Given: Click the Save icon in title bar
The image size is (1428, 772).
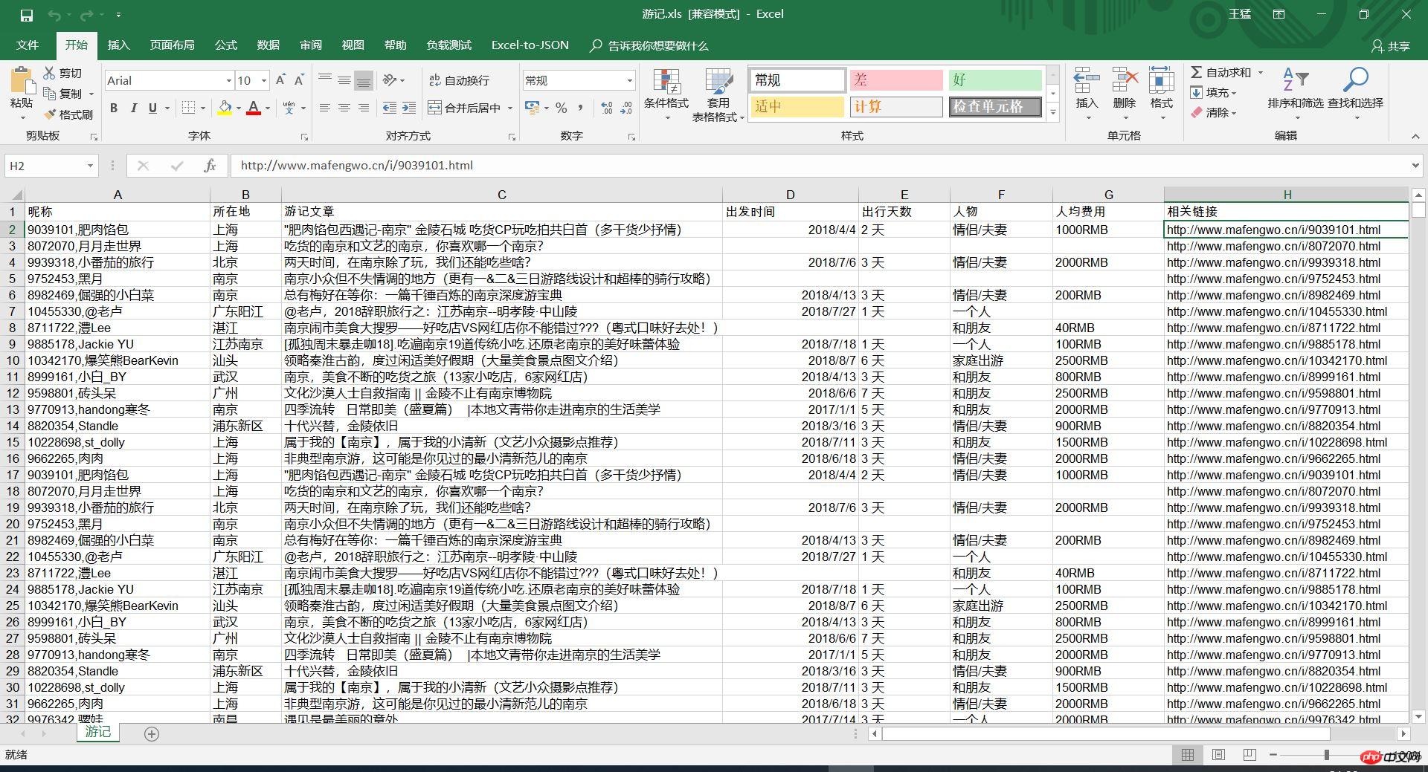Looking at the screenshot, I should (x=27, y=15).
